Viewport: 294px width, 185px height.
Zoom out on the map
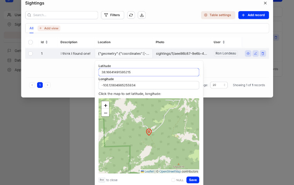[x=106, y=113]
